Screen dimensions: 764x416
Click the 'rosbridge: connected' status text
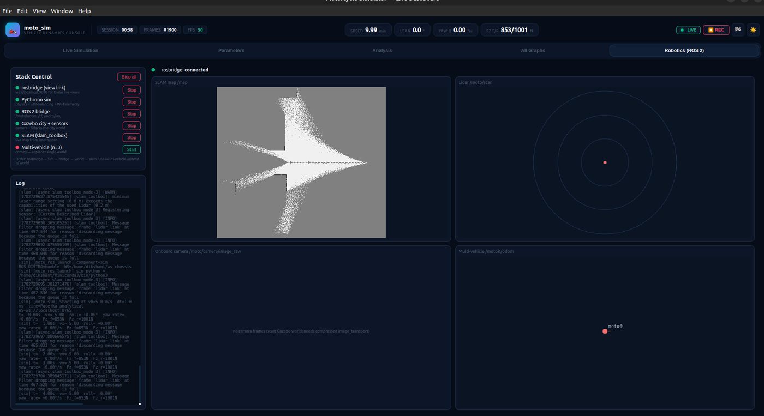click(184, 70)
